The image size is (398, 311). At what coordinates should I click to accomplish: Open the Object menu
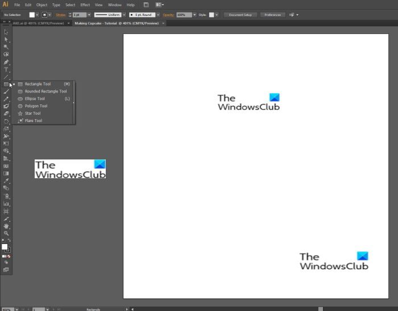click(x=42, y=5)
